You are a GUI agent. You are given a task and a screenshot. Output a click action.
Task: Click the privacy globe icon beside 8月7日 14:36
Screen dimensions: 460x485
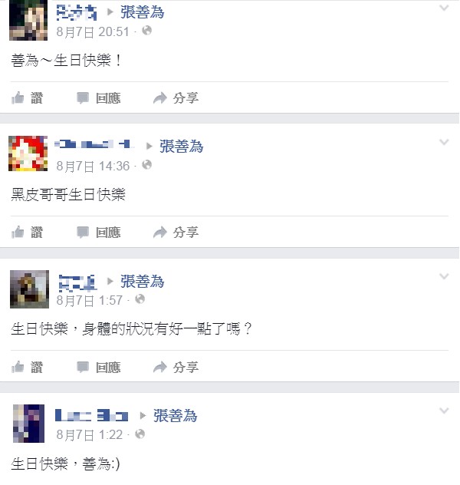click(146, 165)
